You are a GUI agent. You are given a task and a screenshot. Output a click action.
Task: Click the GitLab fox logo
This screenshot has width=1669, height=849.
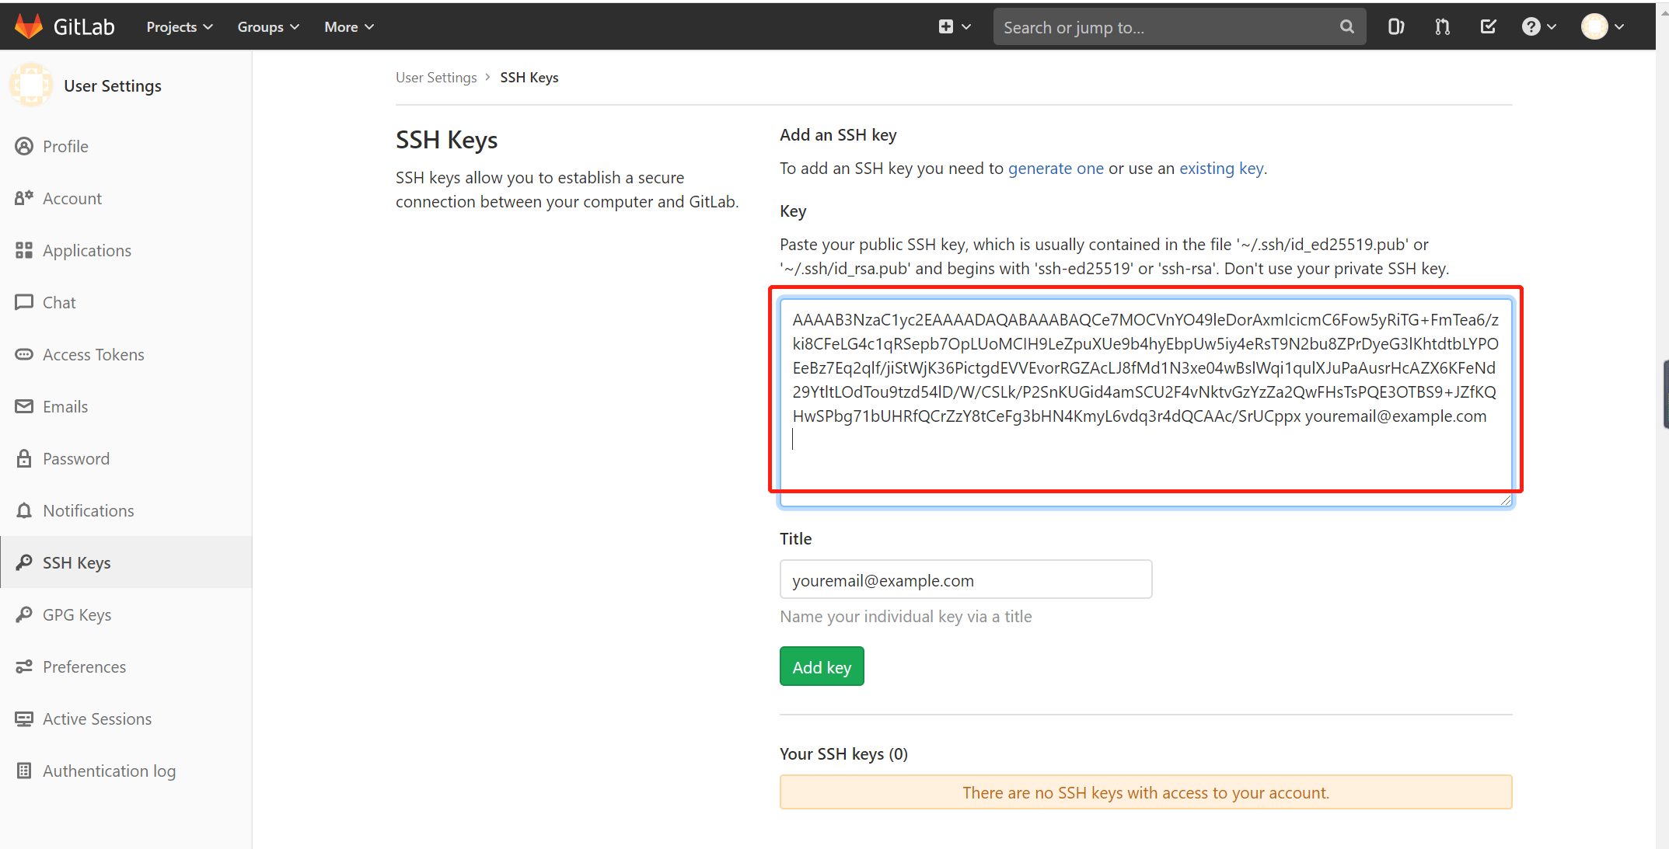click(x=29, y=26)
